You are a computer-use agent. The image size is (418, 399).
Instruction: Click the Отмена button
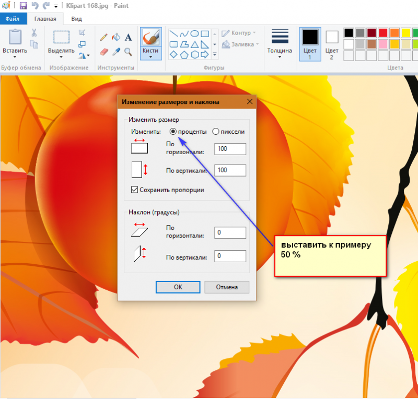point(227,287)
